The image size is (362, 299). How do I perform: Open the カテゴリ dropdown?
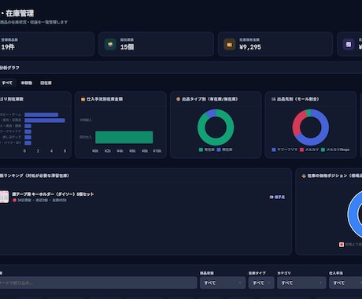[x=301, y=282]
